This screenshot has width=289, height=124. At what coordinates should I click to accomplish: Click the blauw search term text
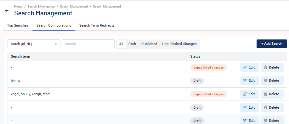[x=15, y=81]
